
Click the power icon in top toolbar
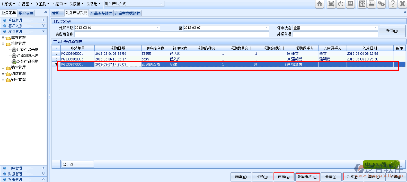[x=340, y=4]
